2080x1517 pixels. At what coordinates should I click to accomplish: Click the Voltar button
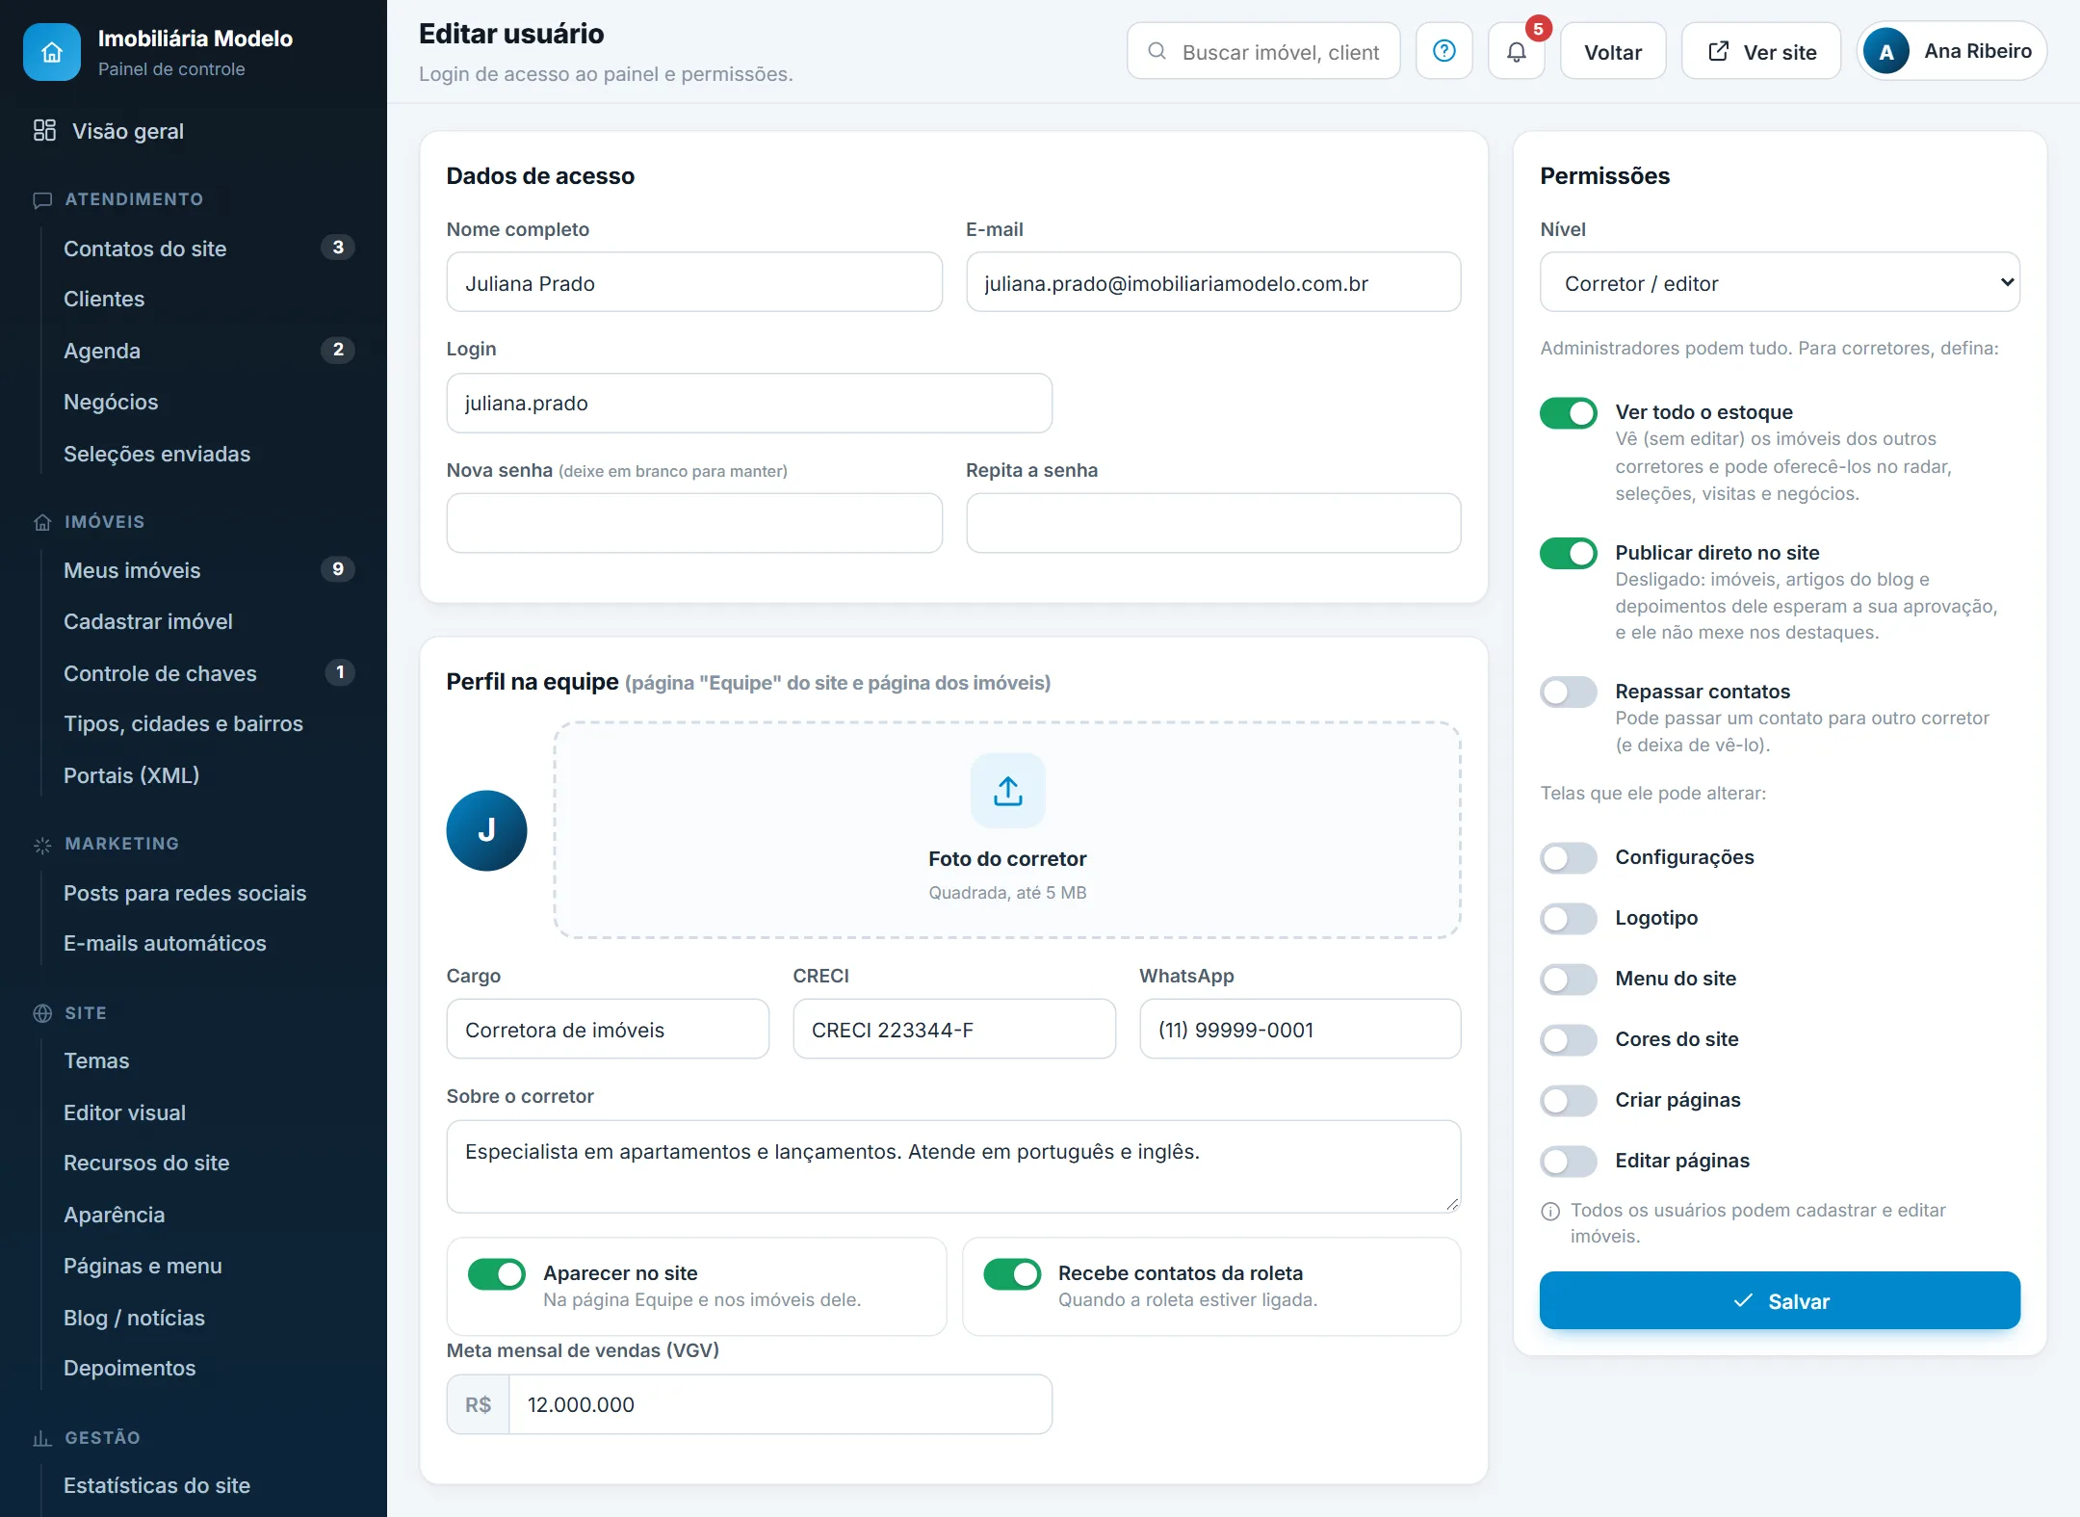pyautogui.click(x=1613, y=52)
